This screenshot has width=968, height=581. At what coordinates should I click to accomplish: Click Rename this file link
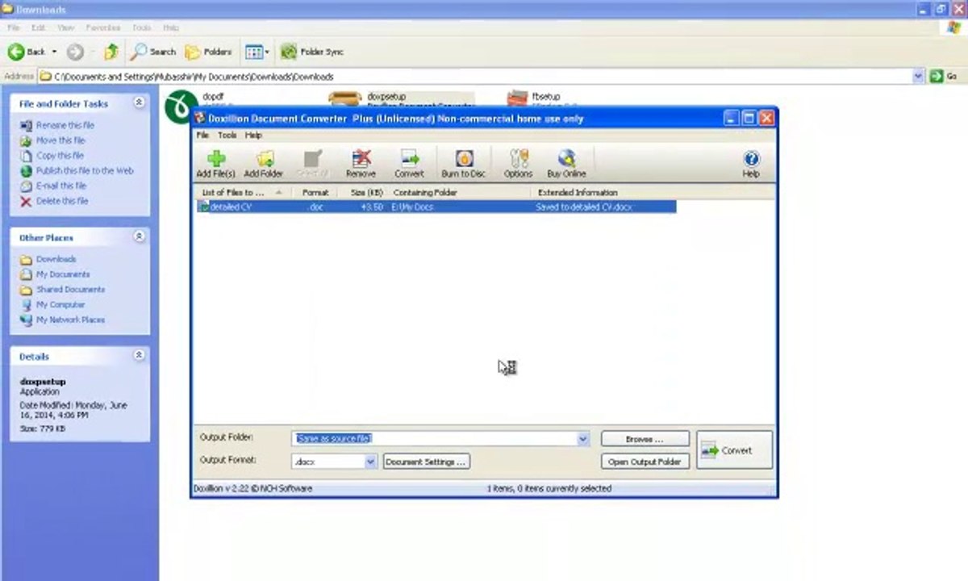point(65,126)
